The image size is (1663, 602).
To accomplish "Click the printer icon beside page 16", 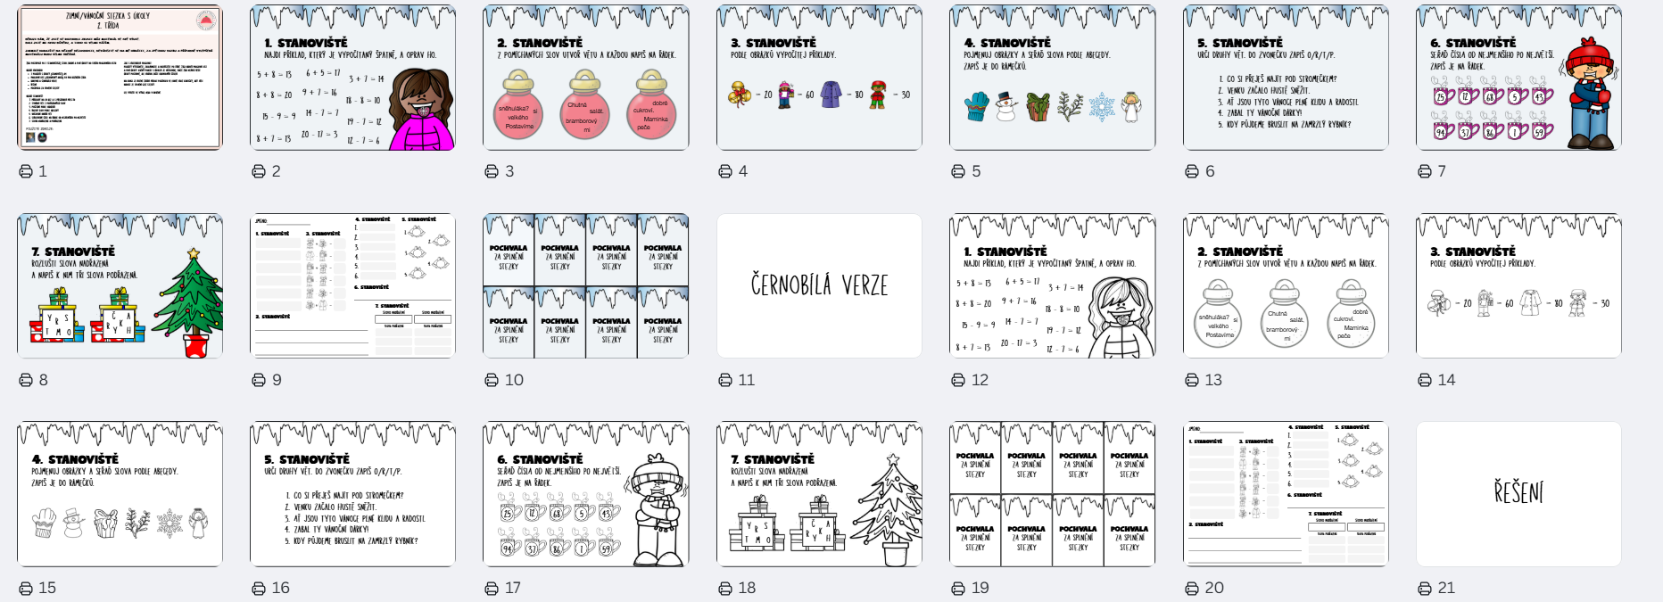I will pyautogui.click(x=259, y=588).
